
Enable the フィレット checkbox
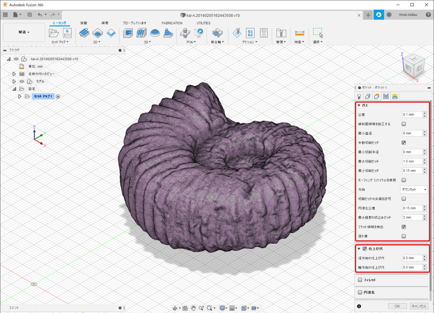(x=360, y=280)
